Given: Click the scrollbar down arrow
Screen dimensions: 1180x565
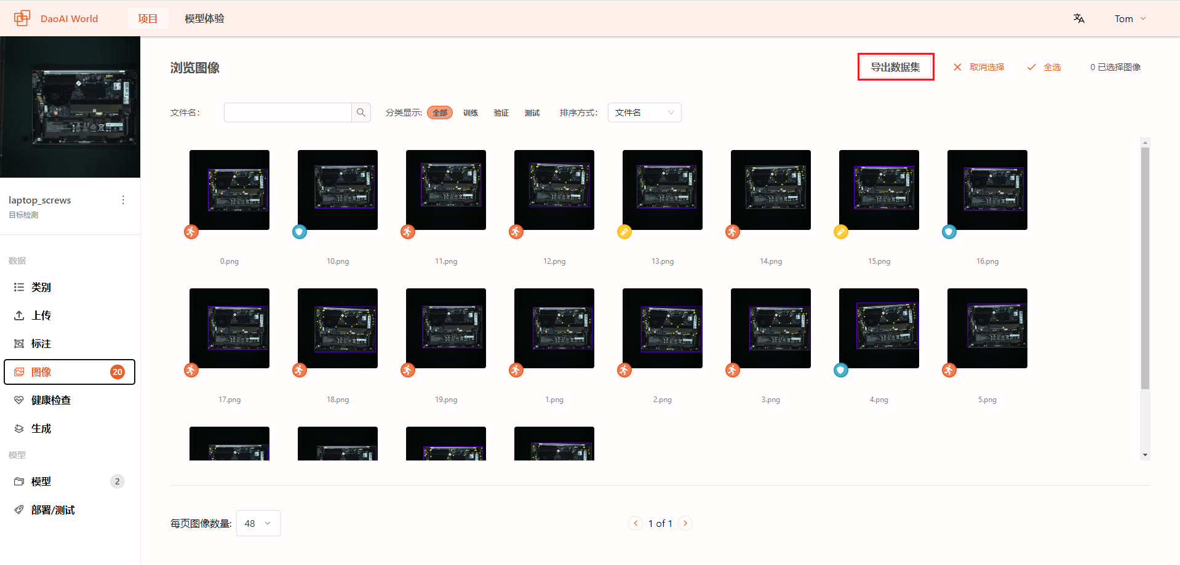Looking at the screenshot, I should tap(1145, 455).
